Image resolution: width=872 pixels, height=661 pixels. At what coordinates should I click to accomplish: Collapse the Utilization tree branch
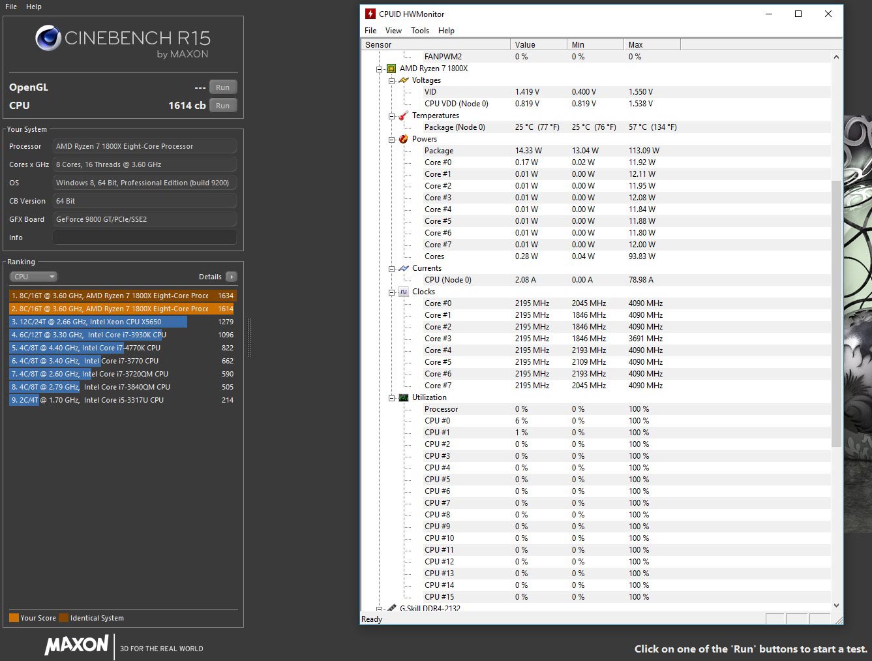pos(391,397)
